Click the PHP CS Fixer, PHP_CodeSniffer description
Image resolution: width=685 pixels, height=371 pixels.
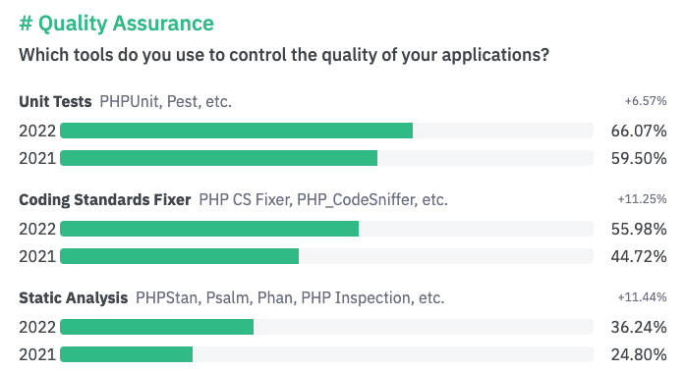323,200
